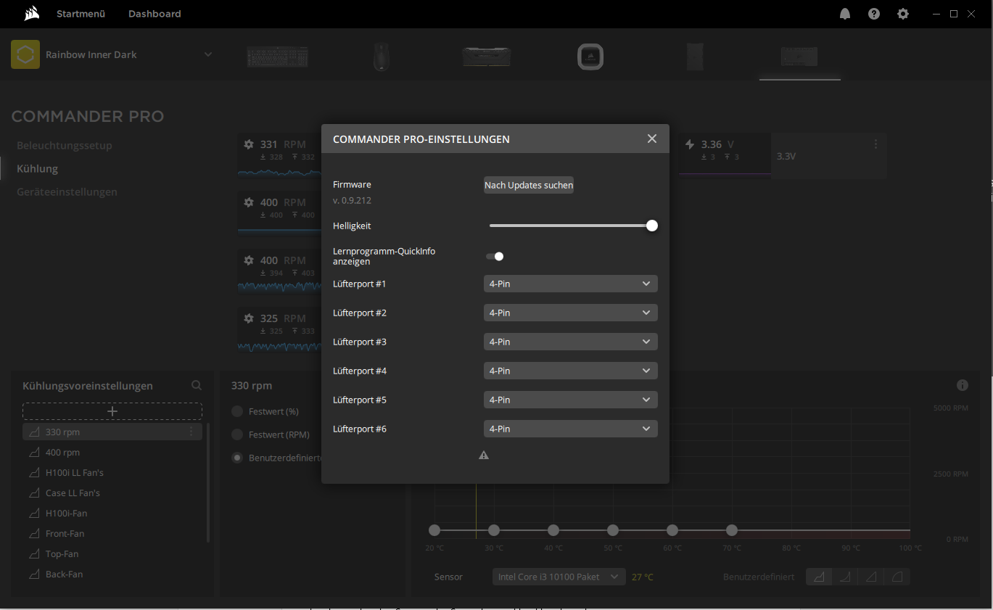Toggle Lernprogramm-QuickInfo anzeigen switch

[495, 256]
